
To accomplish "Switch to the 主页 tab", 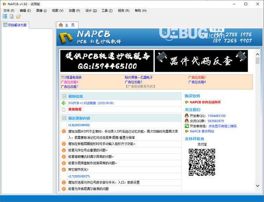I will pos(67,25).
